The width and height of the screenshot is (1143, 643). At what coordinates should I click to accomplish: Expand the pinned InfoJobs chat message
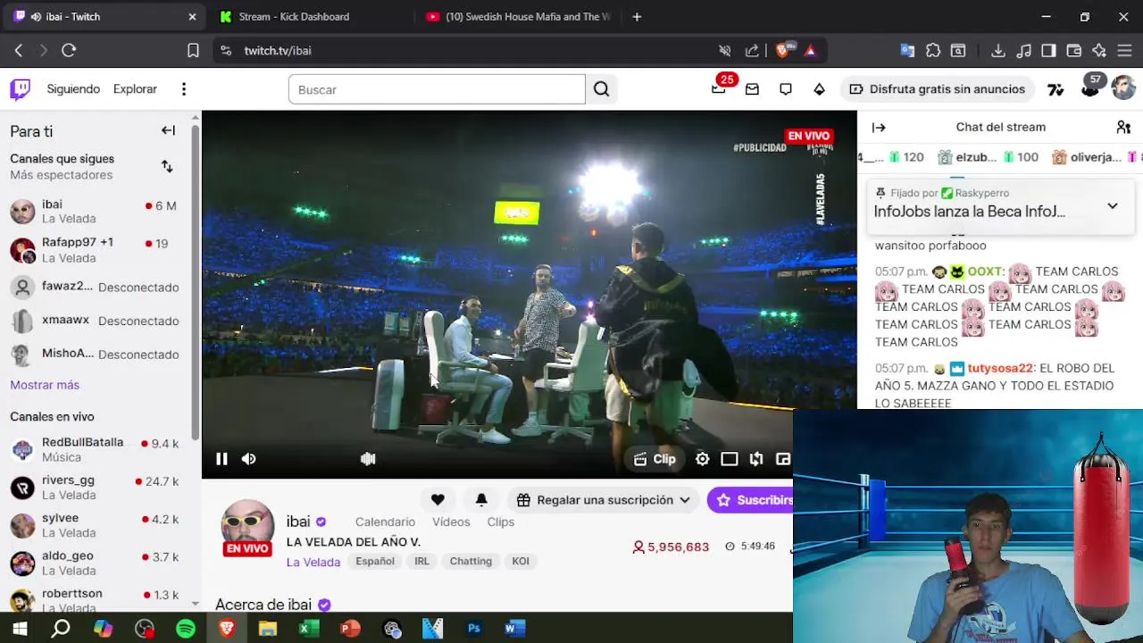pos(1113,206)
